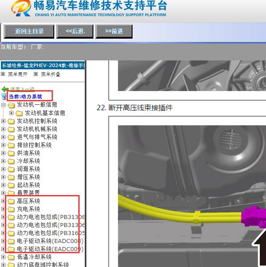Expand the 进气与排气系统 node
The image size is (266, 267).
(3, 137)
